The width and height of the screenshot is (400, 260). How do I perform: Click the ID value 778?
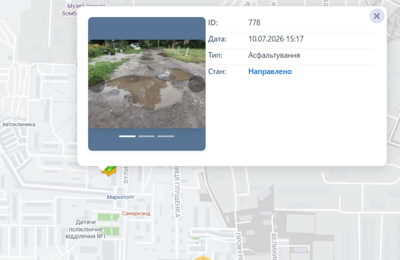click(254, 23)
